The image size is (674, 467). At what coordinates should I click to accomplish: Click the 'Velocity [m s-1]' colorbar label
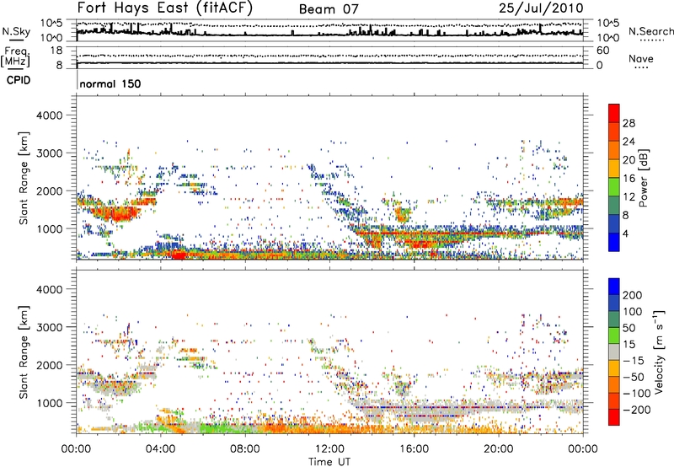[x=659, y=352]
